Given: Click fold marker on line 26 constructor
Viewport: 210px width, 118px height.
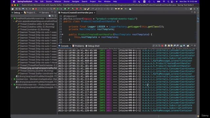Looking at the screenshot, I should (x=63, y=34).
